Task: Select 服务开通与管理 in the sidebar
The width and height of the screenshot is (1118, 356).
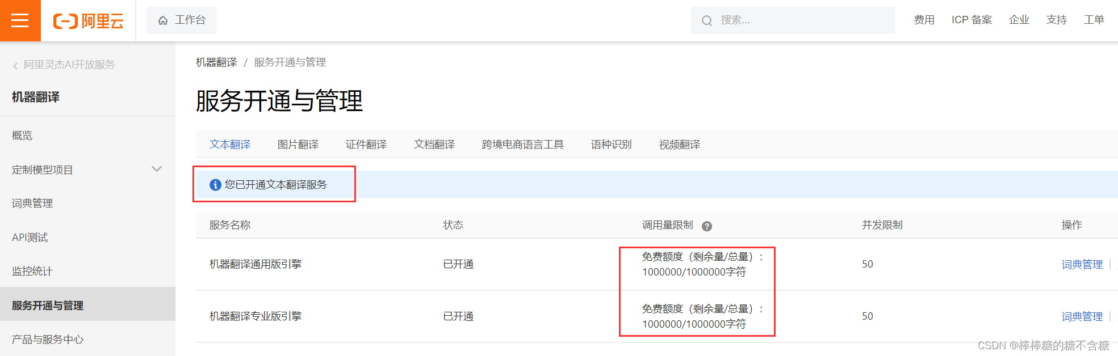Action: tap(87, 304)
